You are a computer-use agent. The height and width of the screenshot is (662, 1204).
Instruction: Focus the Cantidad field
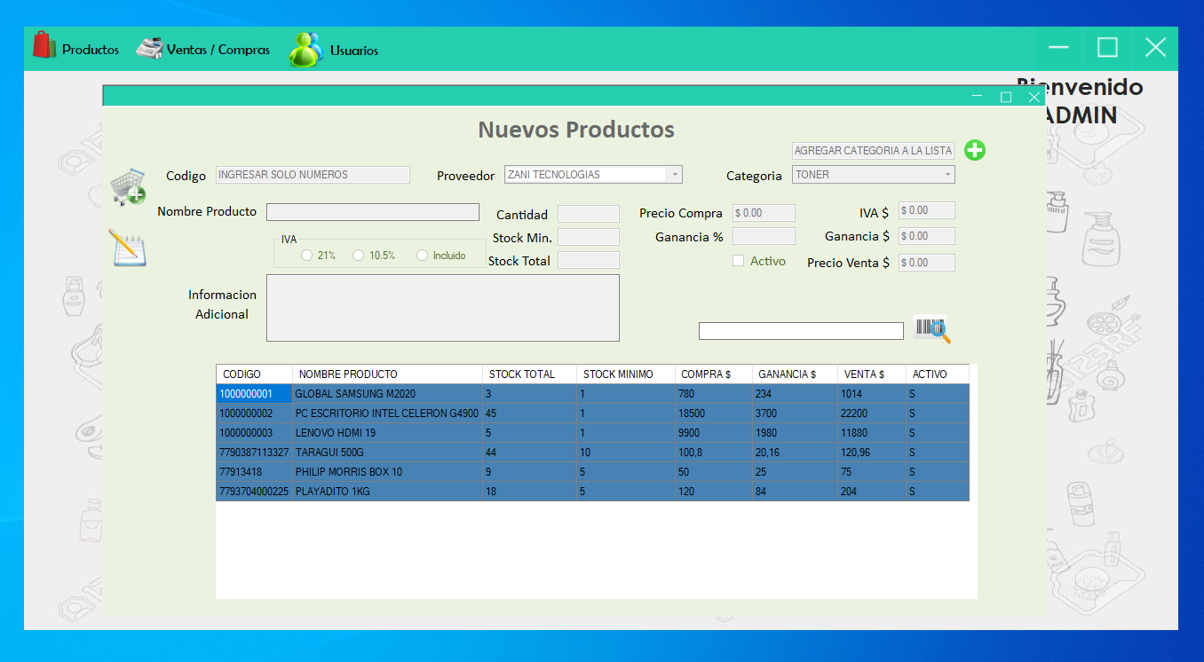click(589, 214)
